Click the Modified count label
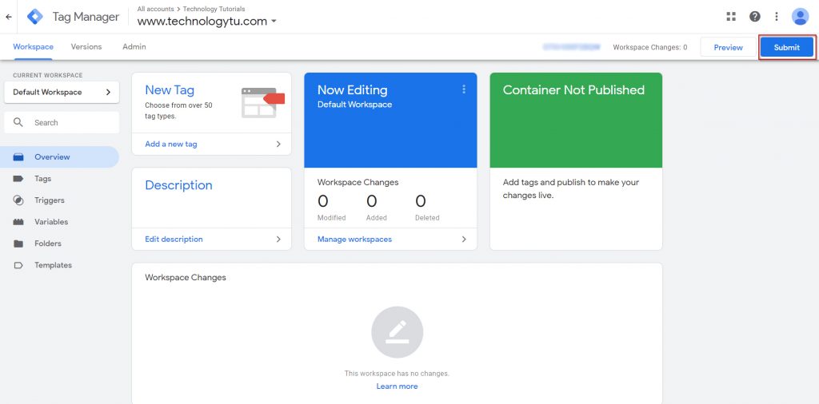 tap(332, 218)
